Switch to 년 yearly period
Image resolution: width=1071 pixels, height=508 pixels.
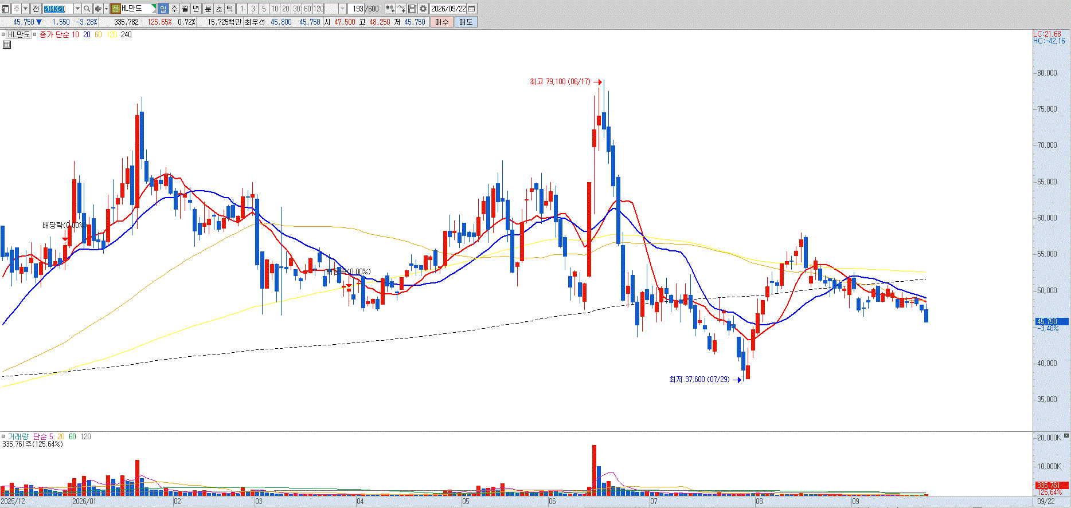tap(196, 9)
